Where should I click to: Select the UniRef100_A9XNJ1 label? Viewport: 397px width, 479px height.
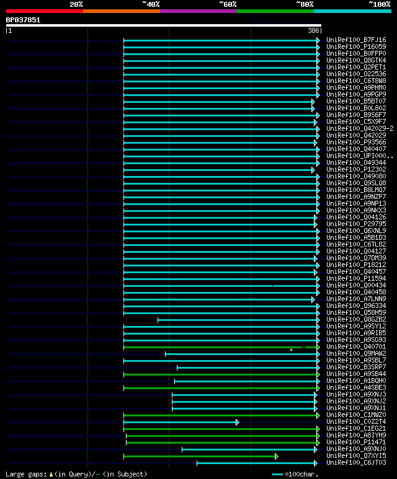[x=356, y=408]
